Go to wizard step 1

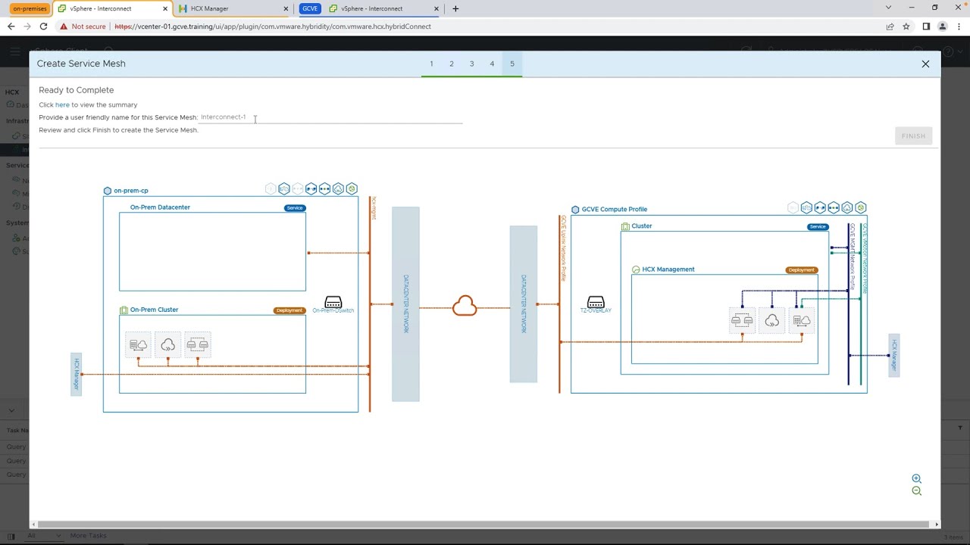(x=431, y=64)
